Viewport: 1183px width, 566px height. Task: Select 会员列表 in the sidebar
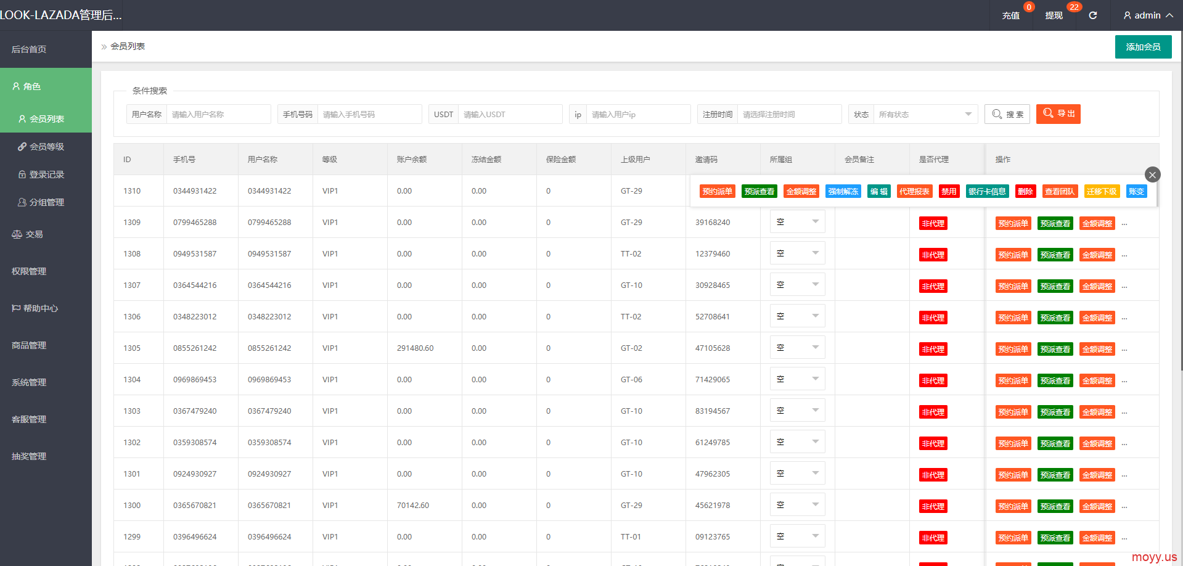tap(46, 118)
